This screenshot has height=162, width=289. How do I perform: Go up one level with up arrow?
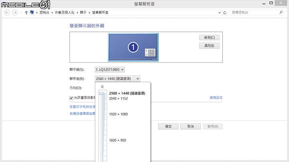tap(26, 12)
